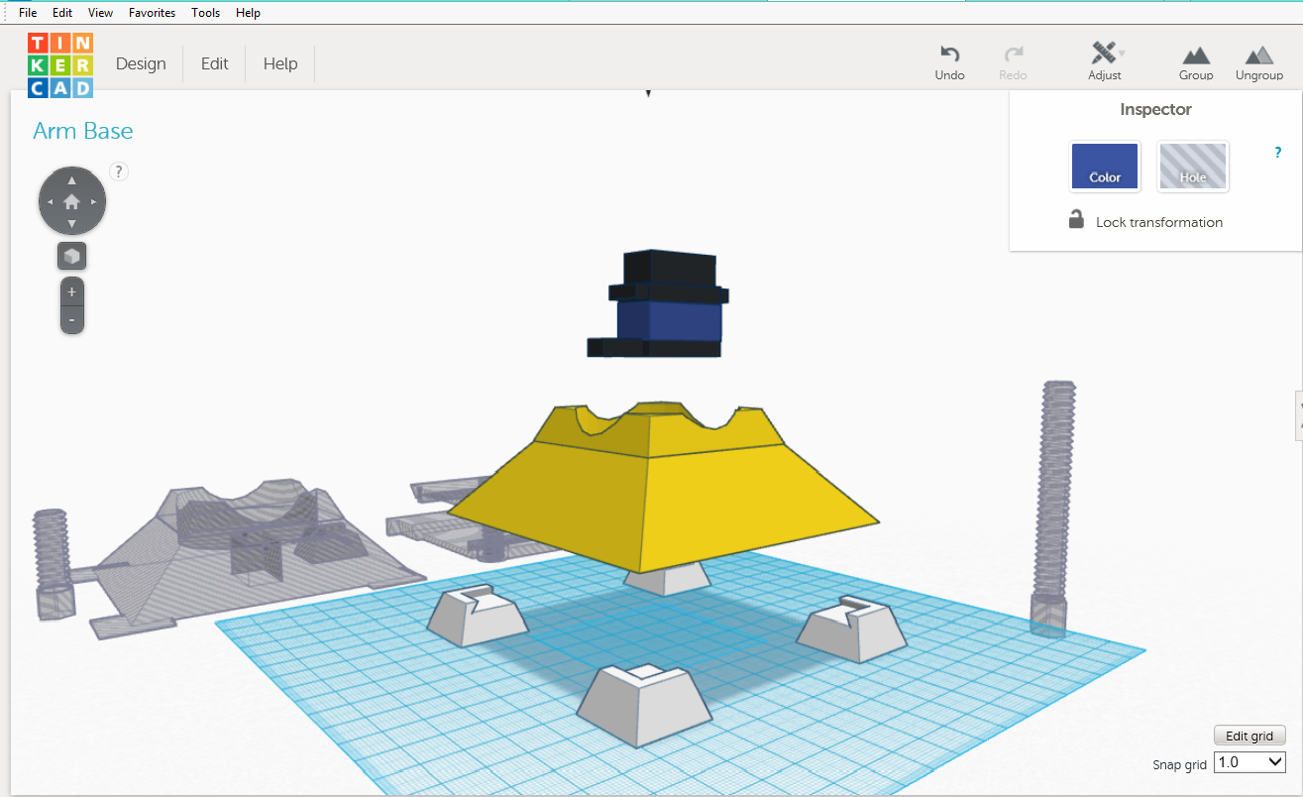Open the Tinkercad Help menu
The image size is (1303, 797).
click(x=280, y=63)
